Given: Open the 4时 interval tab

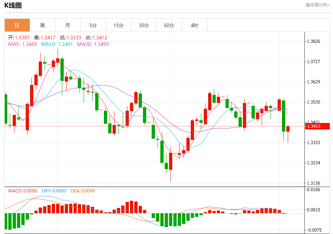Looking at the screenshot, I should point(194,25).
